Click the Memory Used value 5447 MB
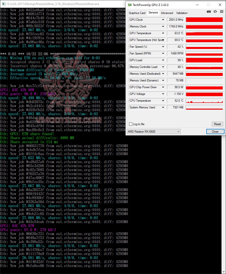This screenshot has width=226, height=274. pos(175,74)
